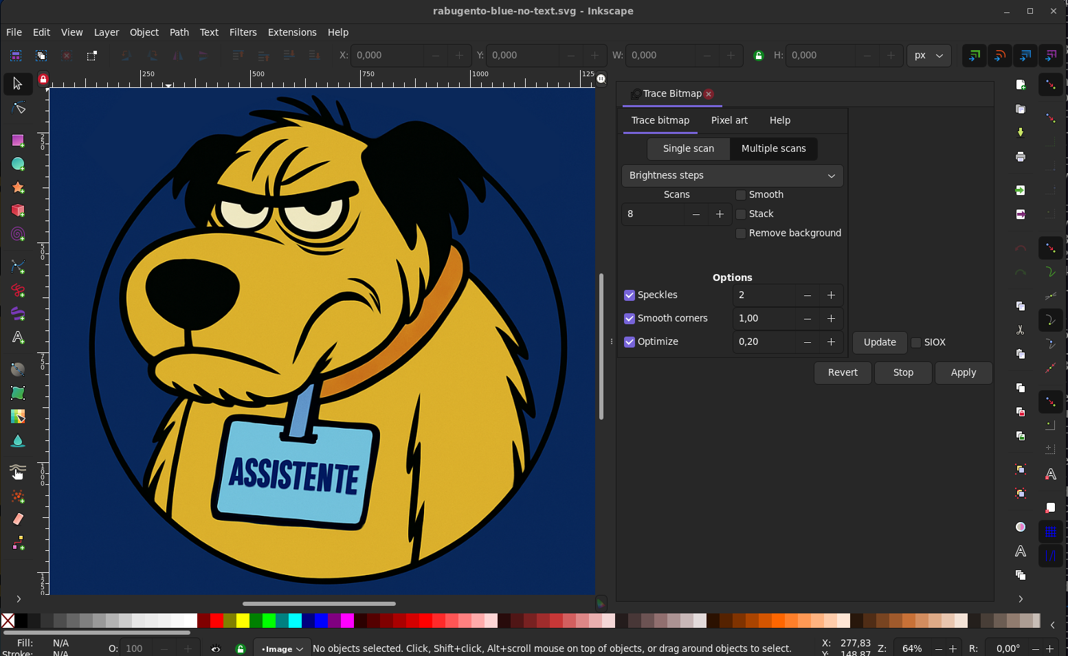The height and width of the screenshot is (656, 1068).
Task: Open the File menu
Action: tap(14, 32)
